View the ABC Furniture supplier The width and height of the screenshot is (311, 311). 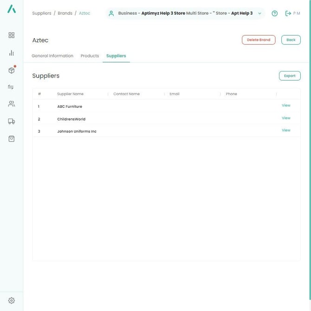pos(286,105)
